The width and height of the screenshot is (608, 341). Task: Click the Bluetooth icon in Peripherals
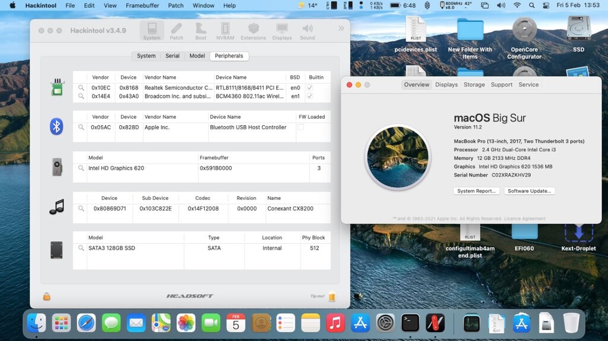(x=56, y=127)
